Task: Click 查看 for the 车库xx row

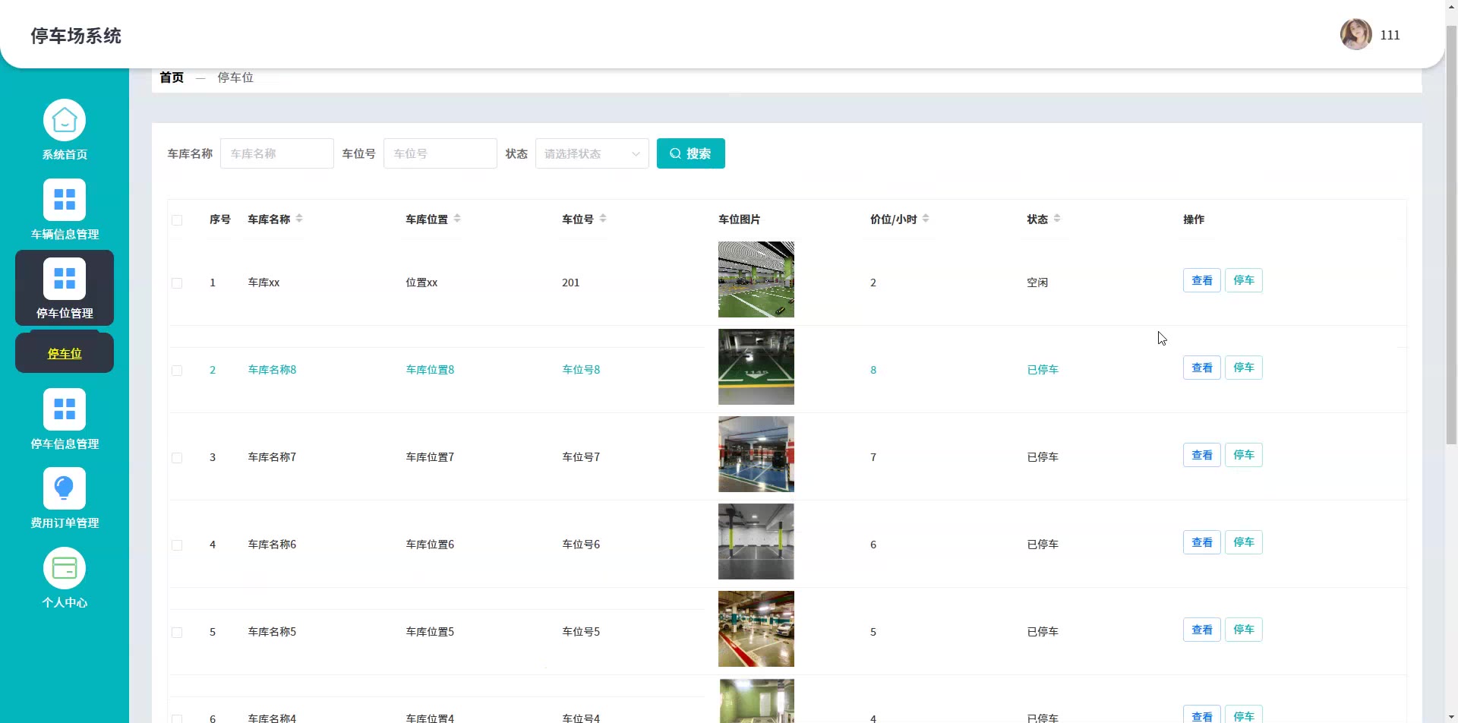Action: tap(1201, 281)
